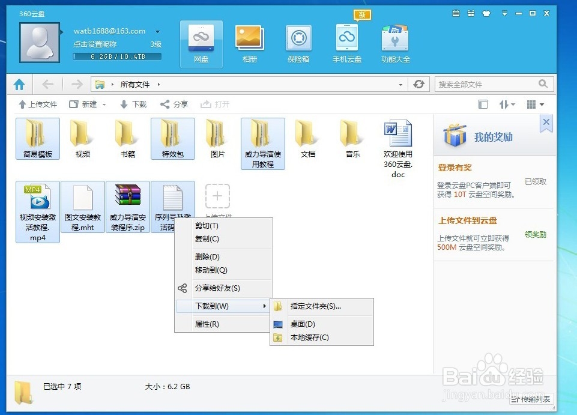Open 手机云盘 mobile cloud section
The width and height of the screenshot is (577, 415).
347,42
